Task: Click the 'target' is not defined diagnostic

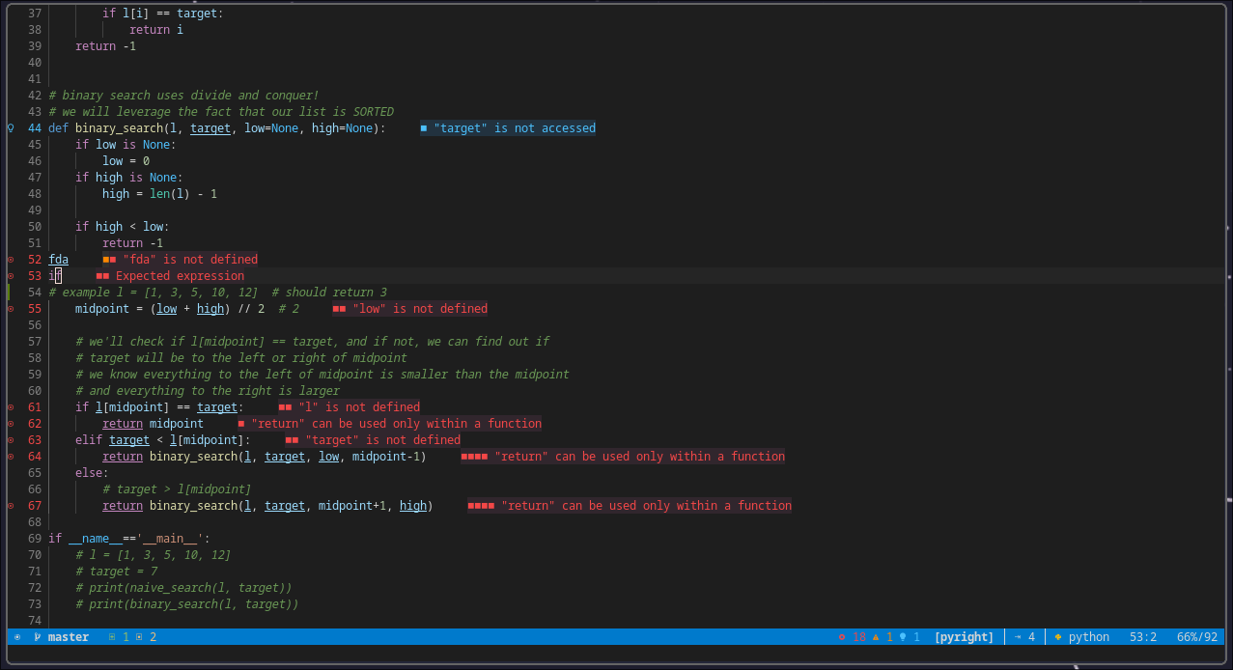Action: coord(374,440)
